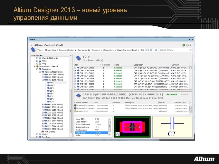219x164 pixels.
Task: Click the green add vault button
Action: [x=184, y=45]
